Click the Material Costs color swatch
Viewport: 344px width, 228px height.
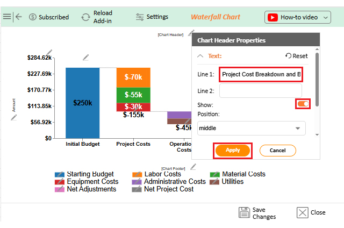pyautogui.click(x=214, y=174)
